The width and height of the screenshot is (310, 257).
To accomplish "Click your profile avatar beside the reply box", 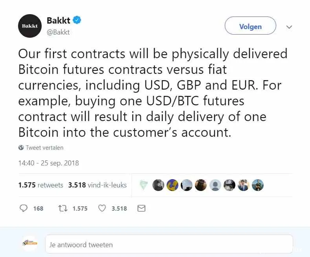I will click(30, 244).
